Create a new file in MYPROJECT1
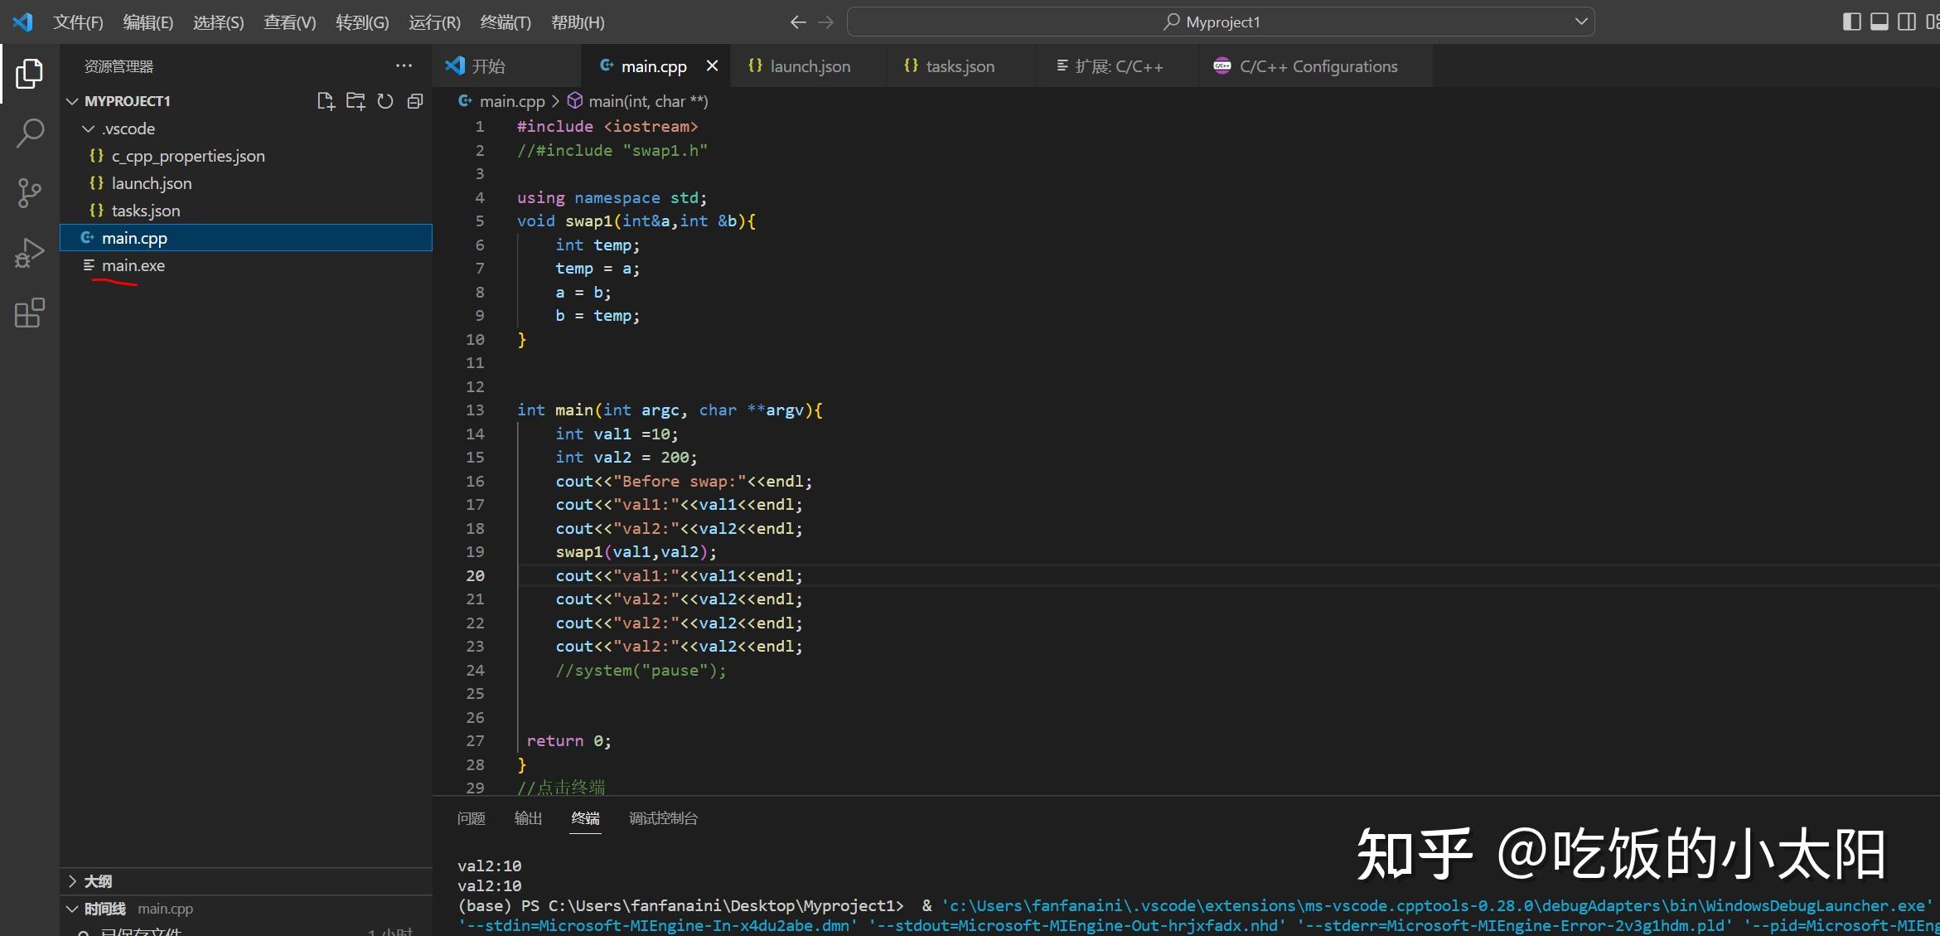This screenshot has width=1940, height=936. (x=326, y=101)
